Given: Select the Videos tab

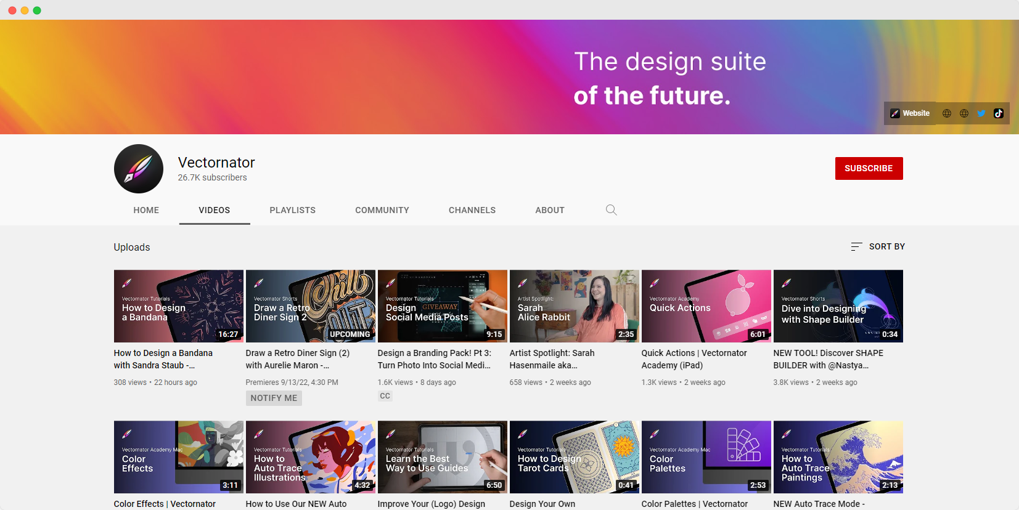Looking at the screenshot, I should point(215,210).
